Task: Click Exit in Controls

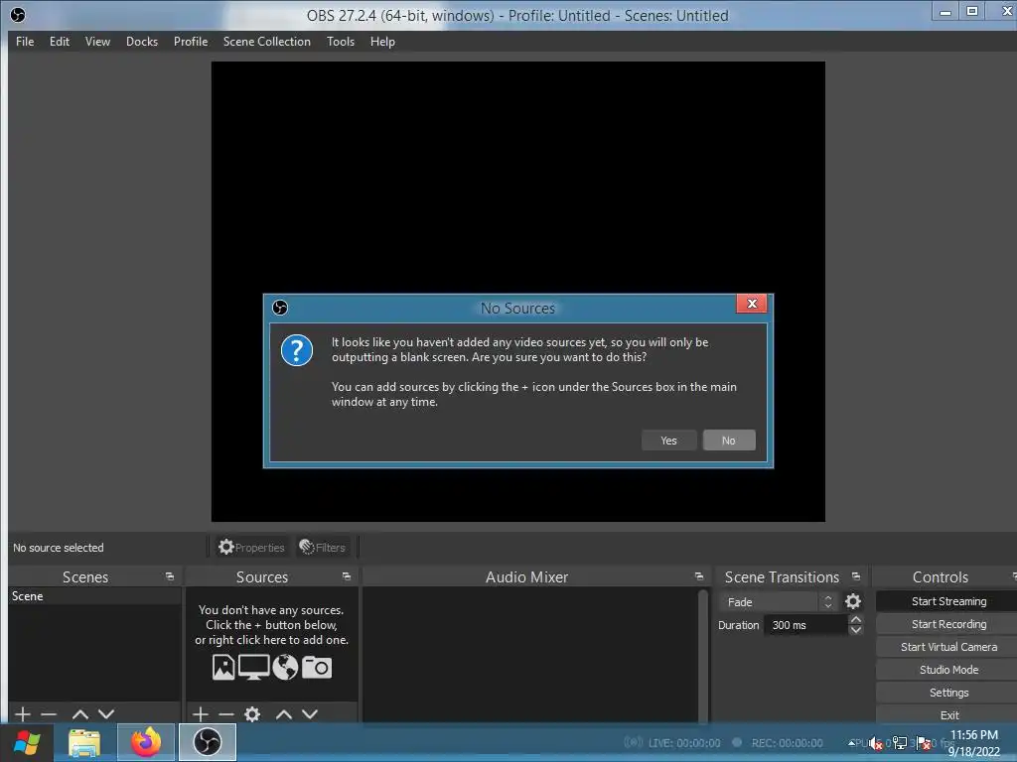Action: point(948,714)
